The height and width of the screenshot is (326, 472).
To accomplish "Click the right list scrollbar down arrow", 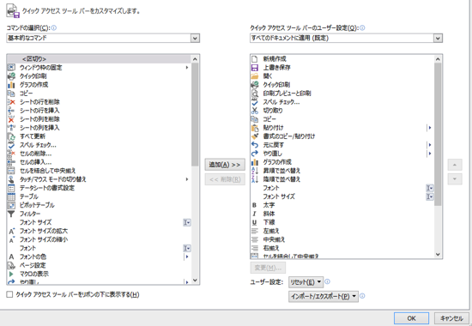I will point(438,254).
